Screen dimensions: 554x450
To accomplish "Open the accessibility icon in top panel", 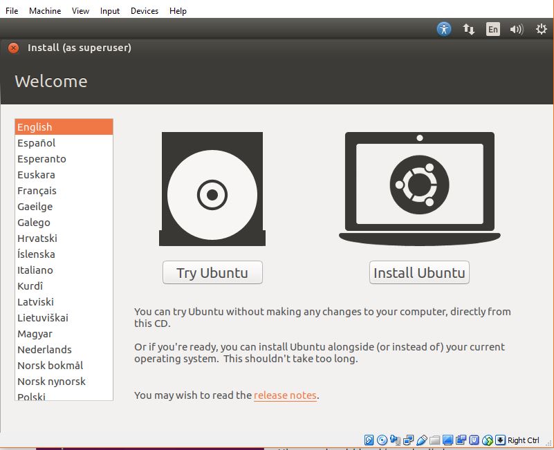I will click(x=443, y=29).
